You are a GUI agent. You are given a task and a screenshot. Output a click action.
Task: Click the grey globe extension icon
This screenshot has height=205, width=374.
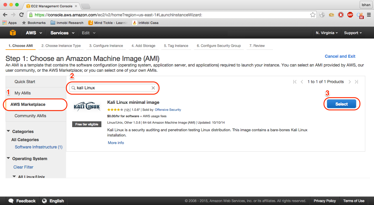tap(322, 15)
